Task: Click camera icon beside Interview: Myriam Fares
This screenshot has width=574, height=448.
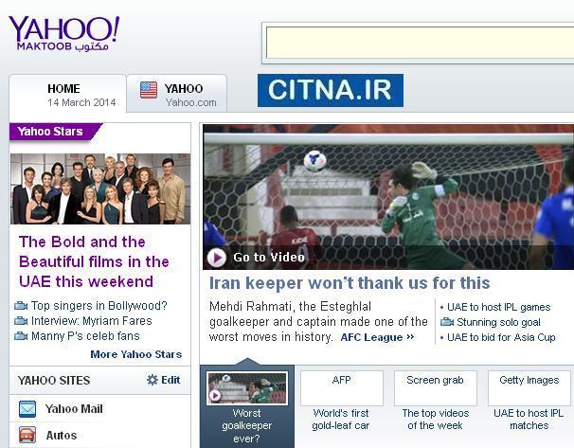Action: (21, 321)
